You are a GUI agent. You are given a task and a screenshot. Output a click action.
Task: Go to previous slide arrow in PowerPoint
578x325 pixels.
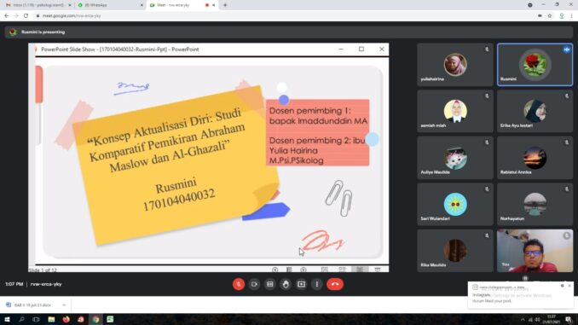[x=275, y=270]
